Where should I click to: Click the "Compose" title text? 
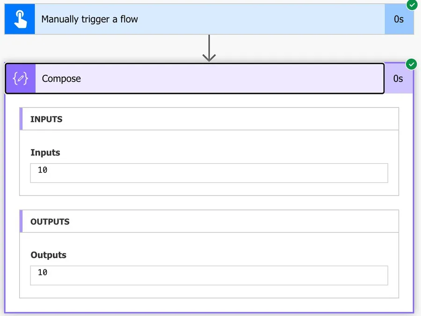pos(61,79)
